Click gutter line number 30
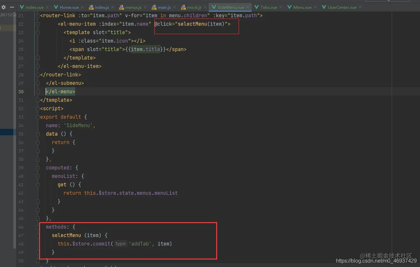 click(x=21, y=91)
